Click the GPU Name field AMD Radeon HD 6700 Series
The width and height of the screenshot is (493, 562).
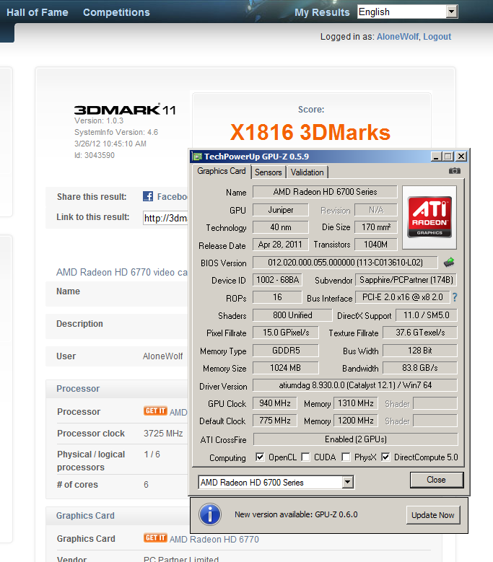pos(325,192)
